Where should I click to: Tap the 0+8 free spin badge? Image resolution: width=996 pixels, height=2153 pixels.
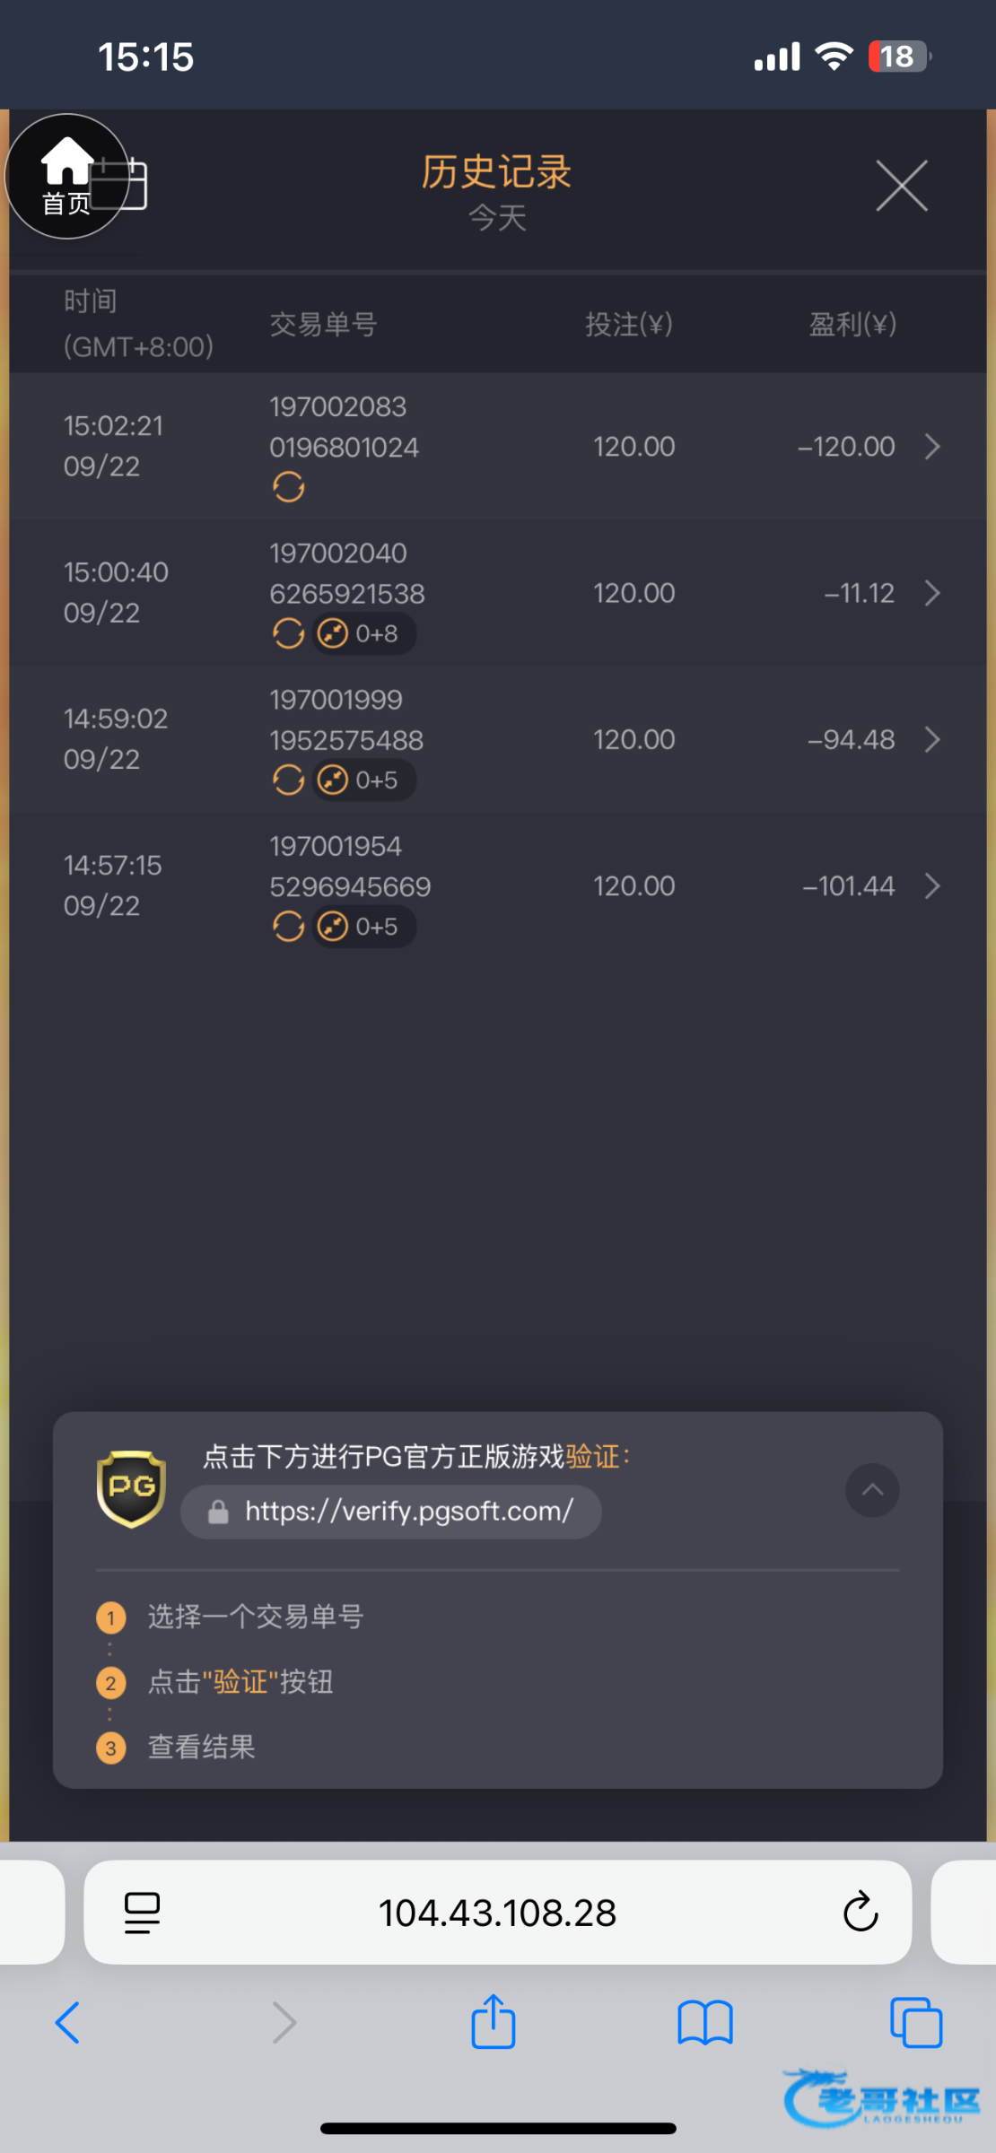point(363,634)
